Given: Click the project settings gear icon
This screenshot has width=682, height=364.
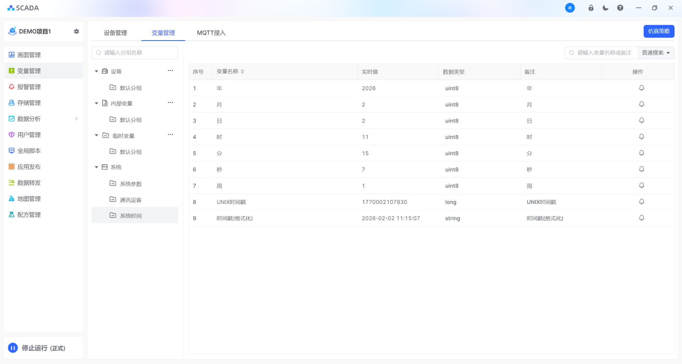Looking at the screenshot, I should click(76, 31).
